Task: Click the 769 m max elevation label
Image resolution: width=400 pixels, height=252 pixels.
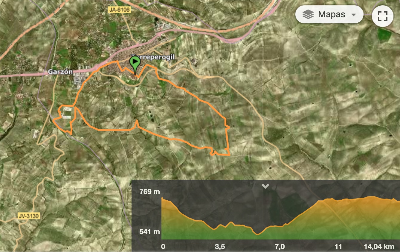Action: coord(149,192)
